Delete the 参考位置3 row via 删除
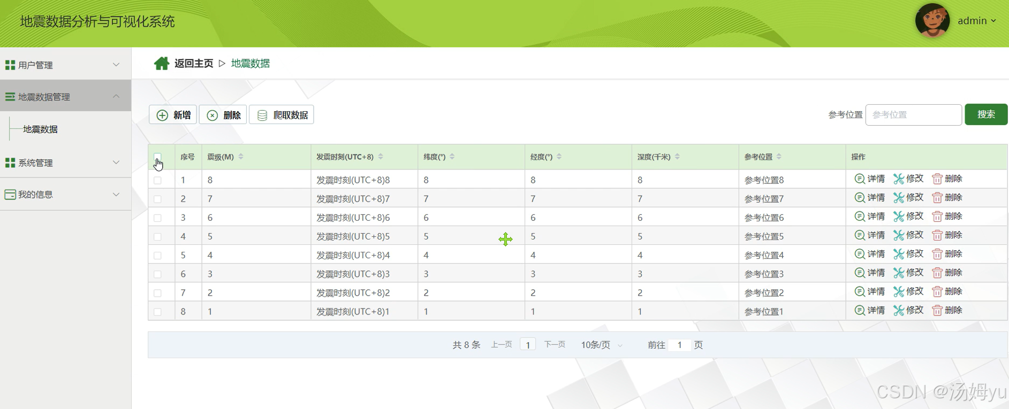 tap(947, 273)
